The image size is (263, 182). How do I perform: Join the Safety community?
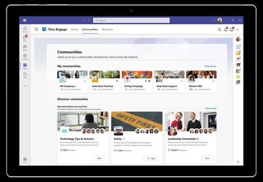tap(151, 159)
